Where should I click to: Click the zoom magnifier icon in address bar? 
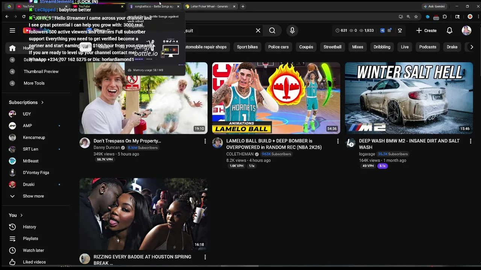coord(408,16)
